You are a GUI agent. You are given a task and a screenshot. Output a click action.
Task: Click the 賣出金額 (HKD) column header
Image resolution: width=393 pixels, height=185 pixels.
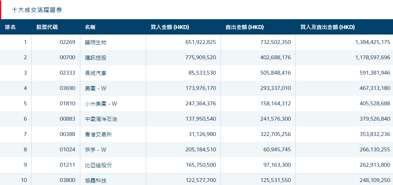(245, 27)
